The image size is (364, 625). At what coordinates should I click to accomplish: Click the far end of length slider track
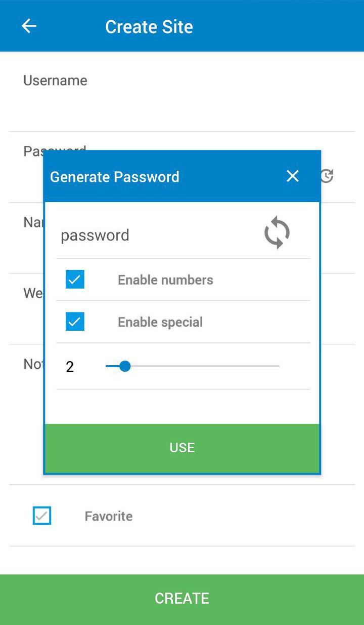tap(278, 366)
